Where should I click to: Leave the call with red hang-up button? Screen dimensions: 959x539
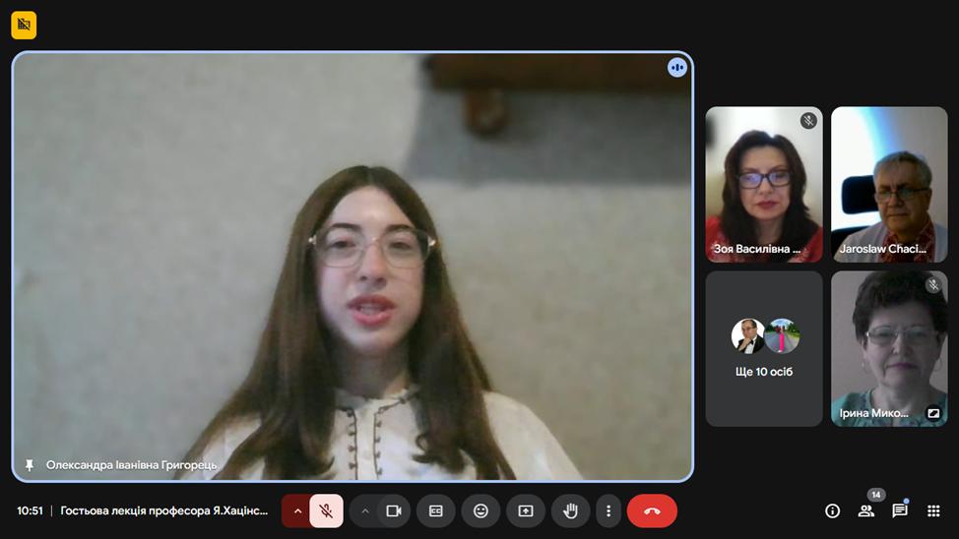pyautogui.click(x=652, y=510)
